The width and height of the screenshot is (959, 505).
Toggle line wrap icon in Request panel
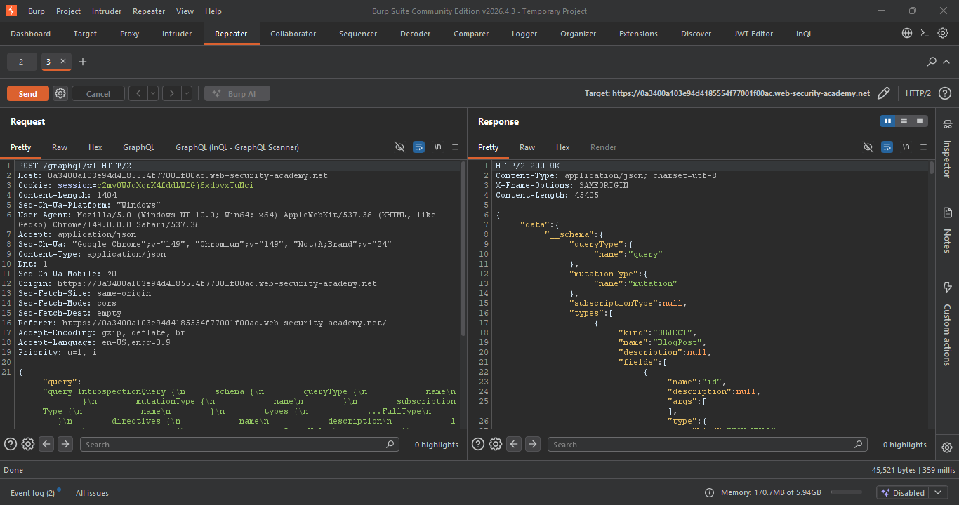pyautogui.click(x=418, y=147)
